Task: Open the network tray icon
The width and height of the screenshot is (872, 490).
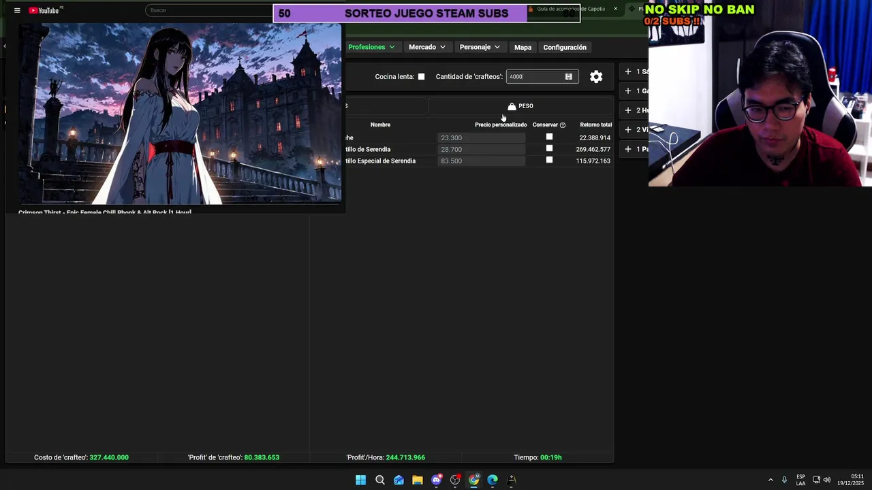Action: 817,480
